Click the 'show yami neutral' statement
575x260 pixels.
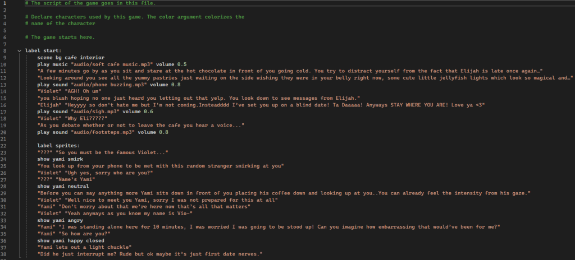click(x=63, y=186)
